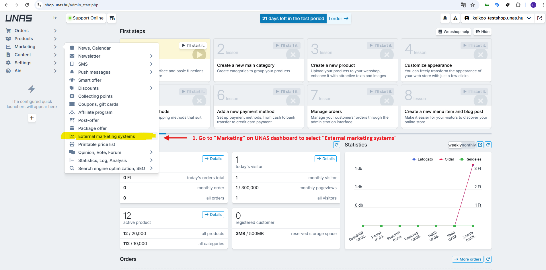The height and width of the screenshot is (270, 546).
Task: Open the I order link
Action: 339,18
